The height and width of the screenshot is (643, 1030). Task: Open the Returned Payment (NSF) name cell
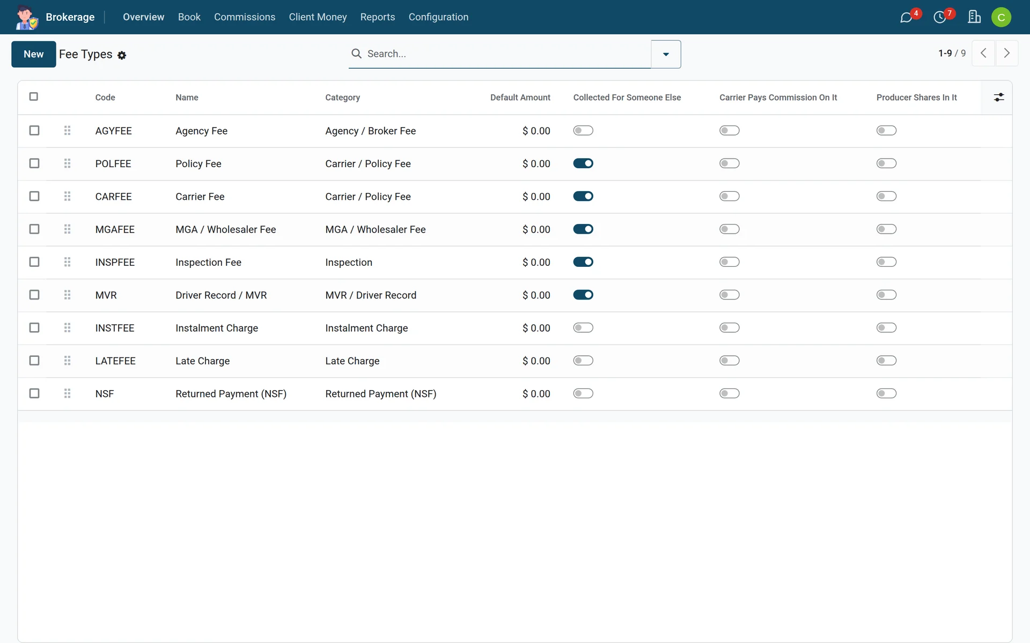coord(231,394)
